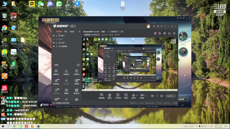Toggle the lock on the 英雄联盟 source
230x129 pixels.
coord(57,46)
